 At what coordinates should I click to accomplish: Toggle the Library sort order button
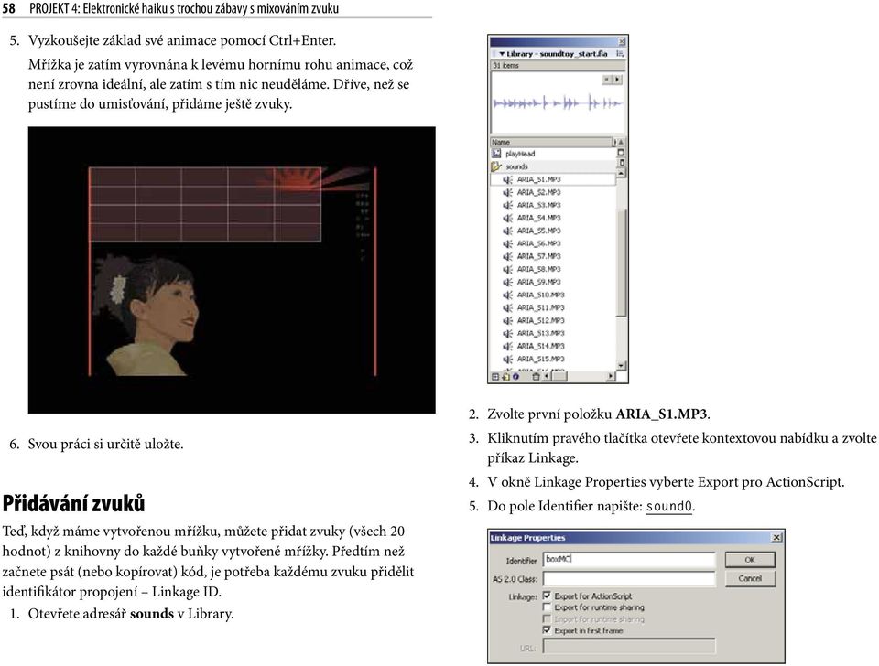[621, 143]
